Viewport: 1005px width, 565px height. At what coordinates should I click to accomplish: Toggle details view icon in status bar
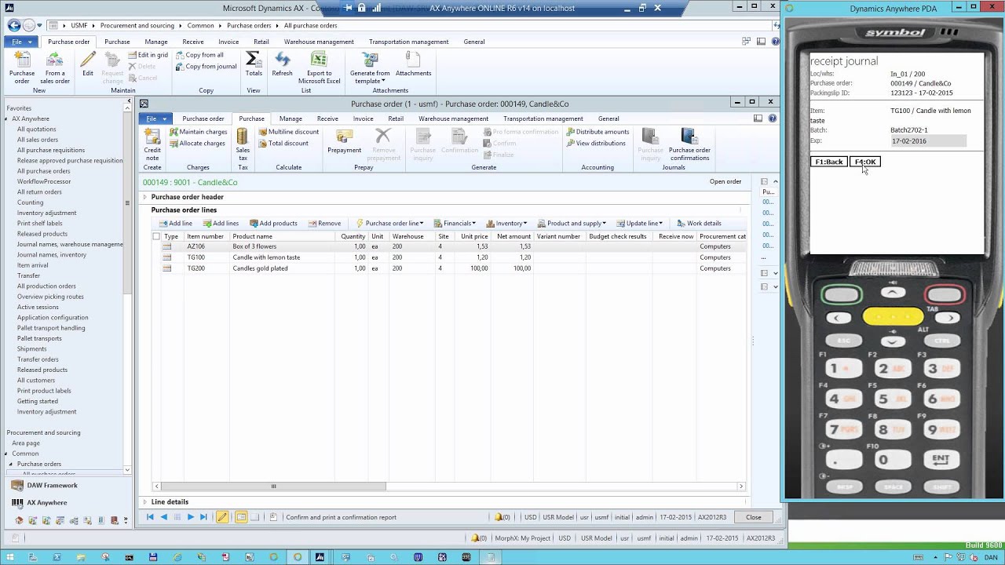[241, 517]
